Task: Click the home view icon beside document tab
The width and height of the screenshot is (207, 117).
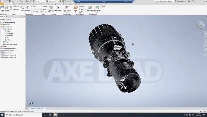Action: coord(27,109)
